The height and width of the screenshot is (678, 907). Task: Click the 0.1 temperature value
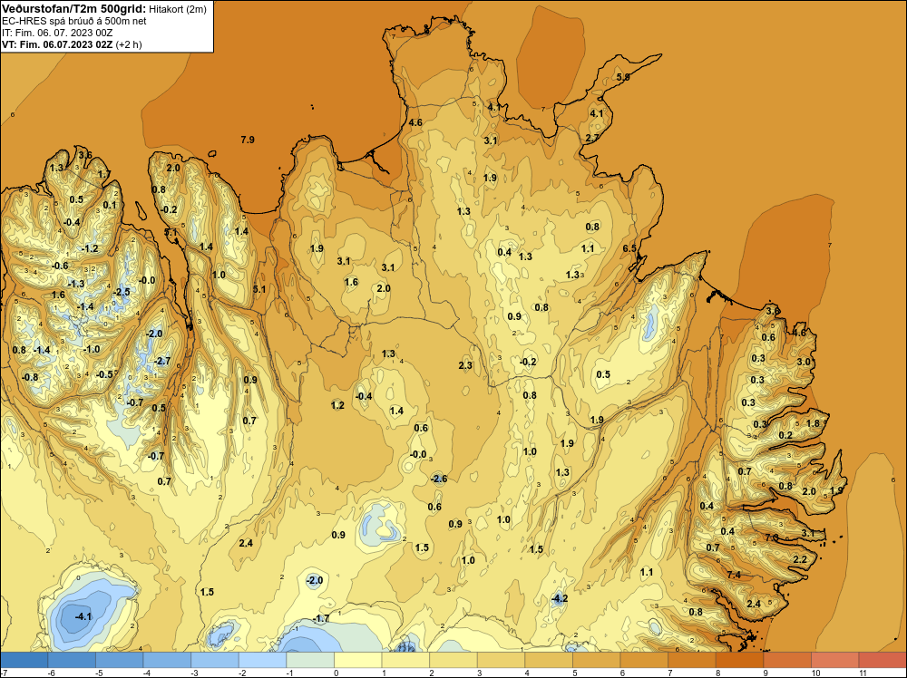[x=110, y=205]
